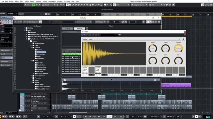Adjust the Sitala Shape knob

coord(153,49)
